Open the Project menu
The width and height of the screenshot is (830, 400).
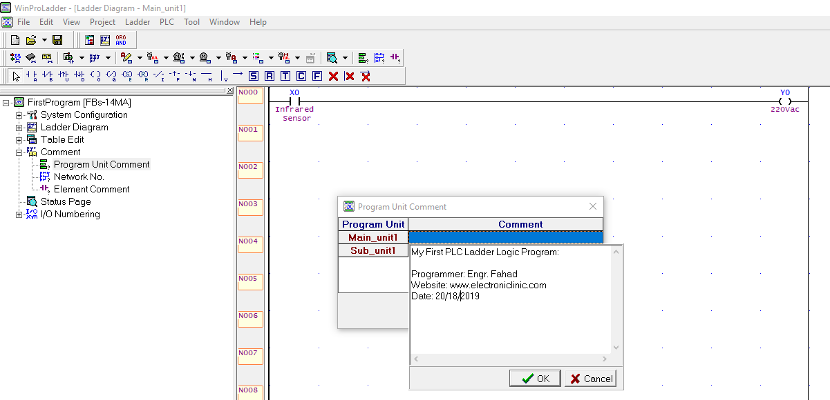pyautogui.click(x=102, y=22)
